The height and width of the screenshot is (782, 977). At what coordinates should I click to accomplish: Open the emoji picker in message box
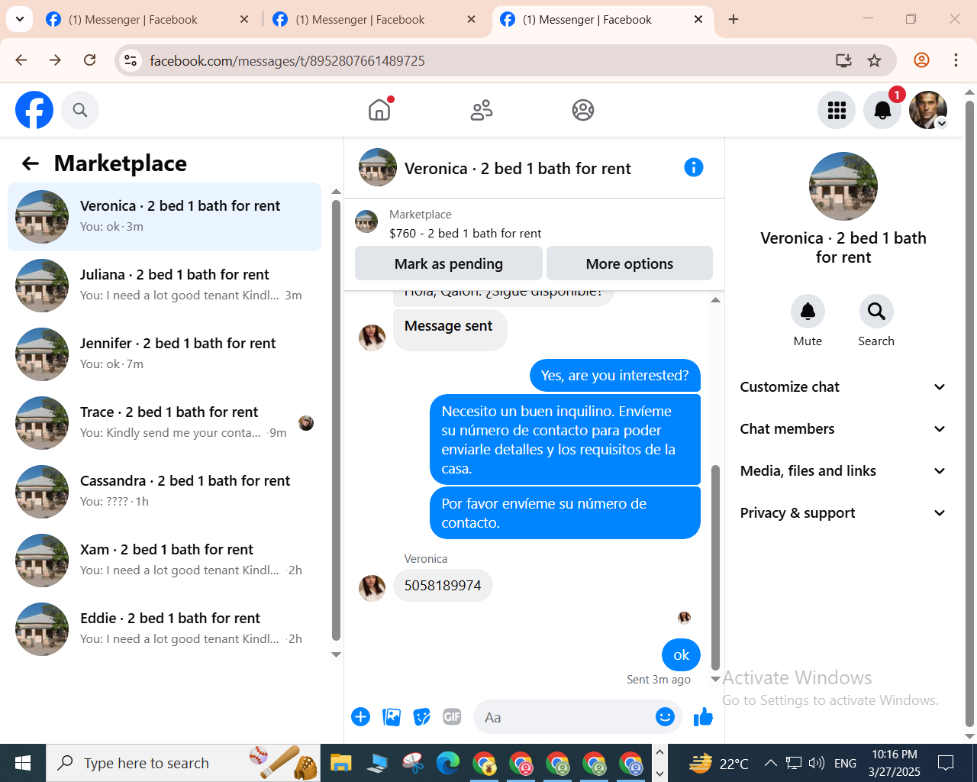tap(665, 717)
